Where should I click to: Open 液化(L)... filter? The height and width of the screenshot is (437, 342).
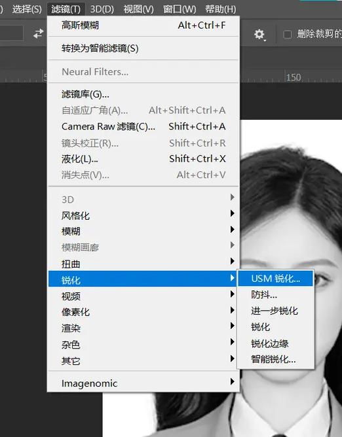(x=143, y=159)
